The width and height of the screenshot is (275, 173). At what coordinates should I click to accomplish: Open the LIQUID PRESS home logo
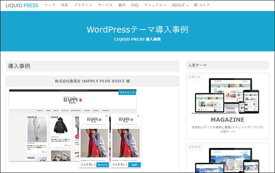point(22,5)
